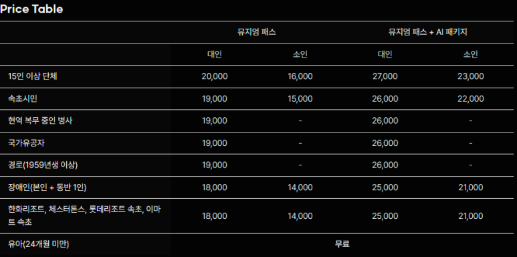
Task: Click the 15,000 속초시민 child price
Action: [x=300, y=98]
